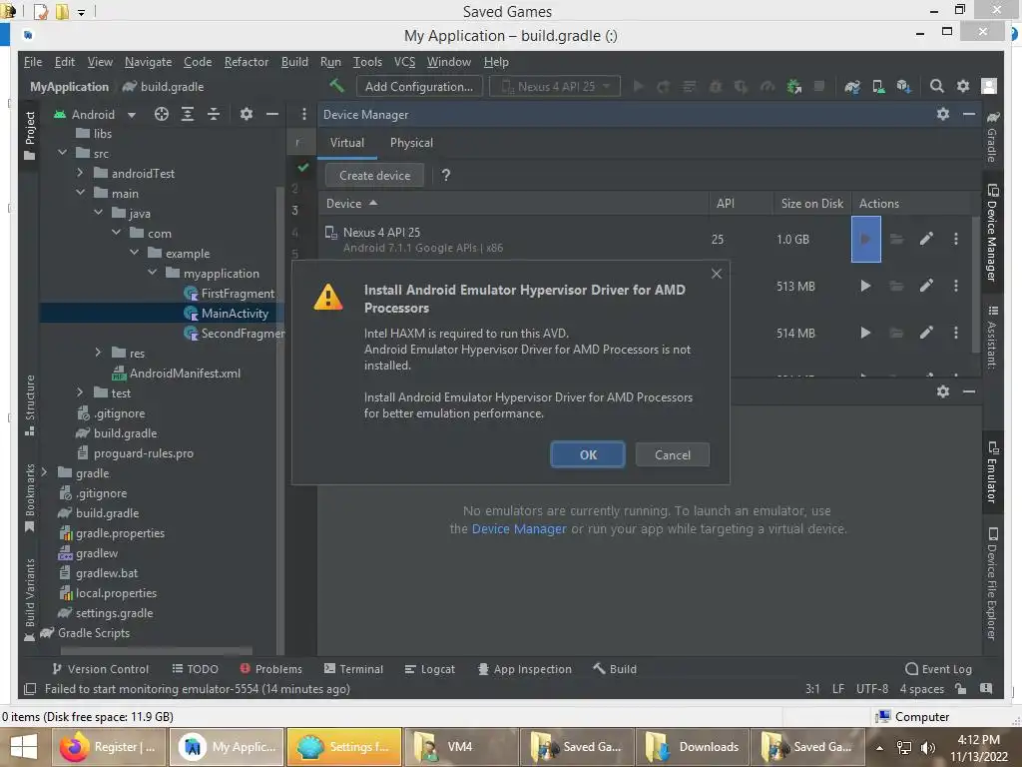Open the Problems tool window
Viewport: 1022px width, 767px height.
click(270, 668)
